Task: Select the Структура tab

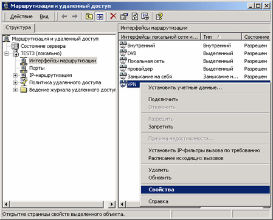Action: pyautogui.click(x=18, y=28)
